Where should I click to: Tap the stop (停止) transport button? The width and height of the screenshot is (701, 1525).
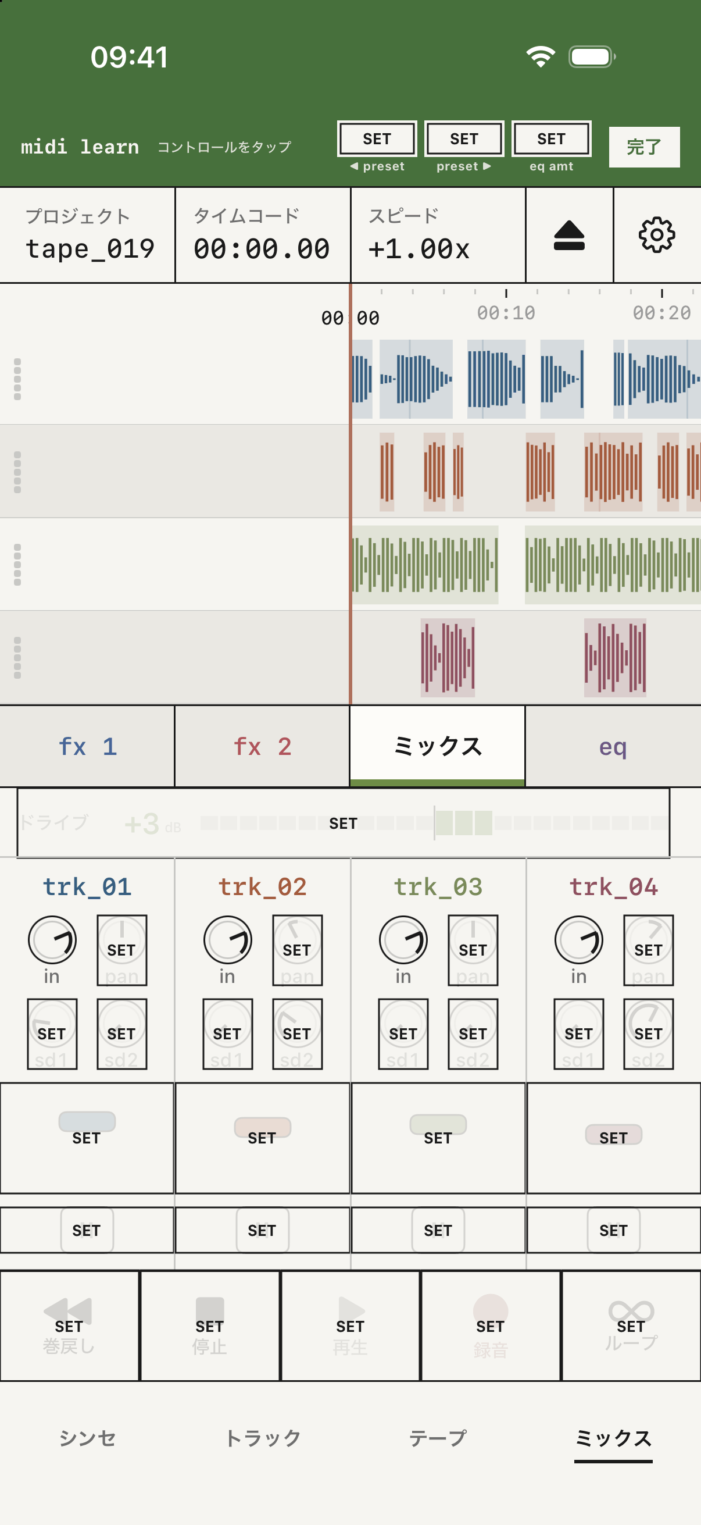click(x=209, y=1326)
